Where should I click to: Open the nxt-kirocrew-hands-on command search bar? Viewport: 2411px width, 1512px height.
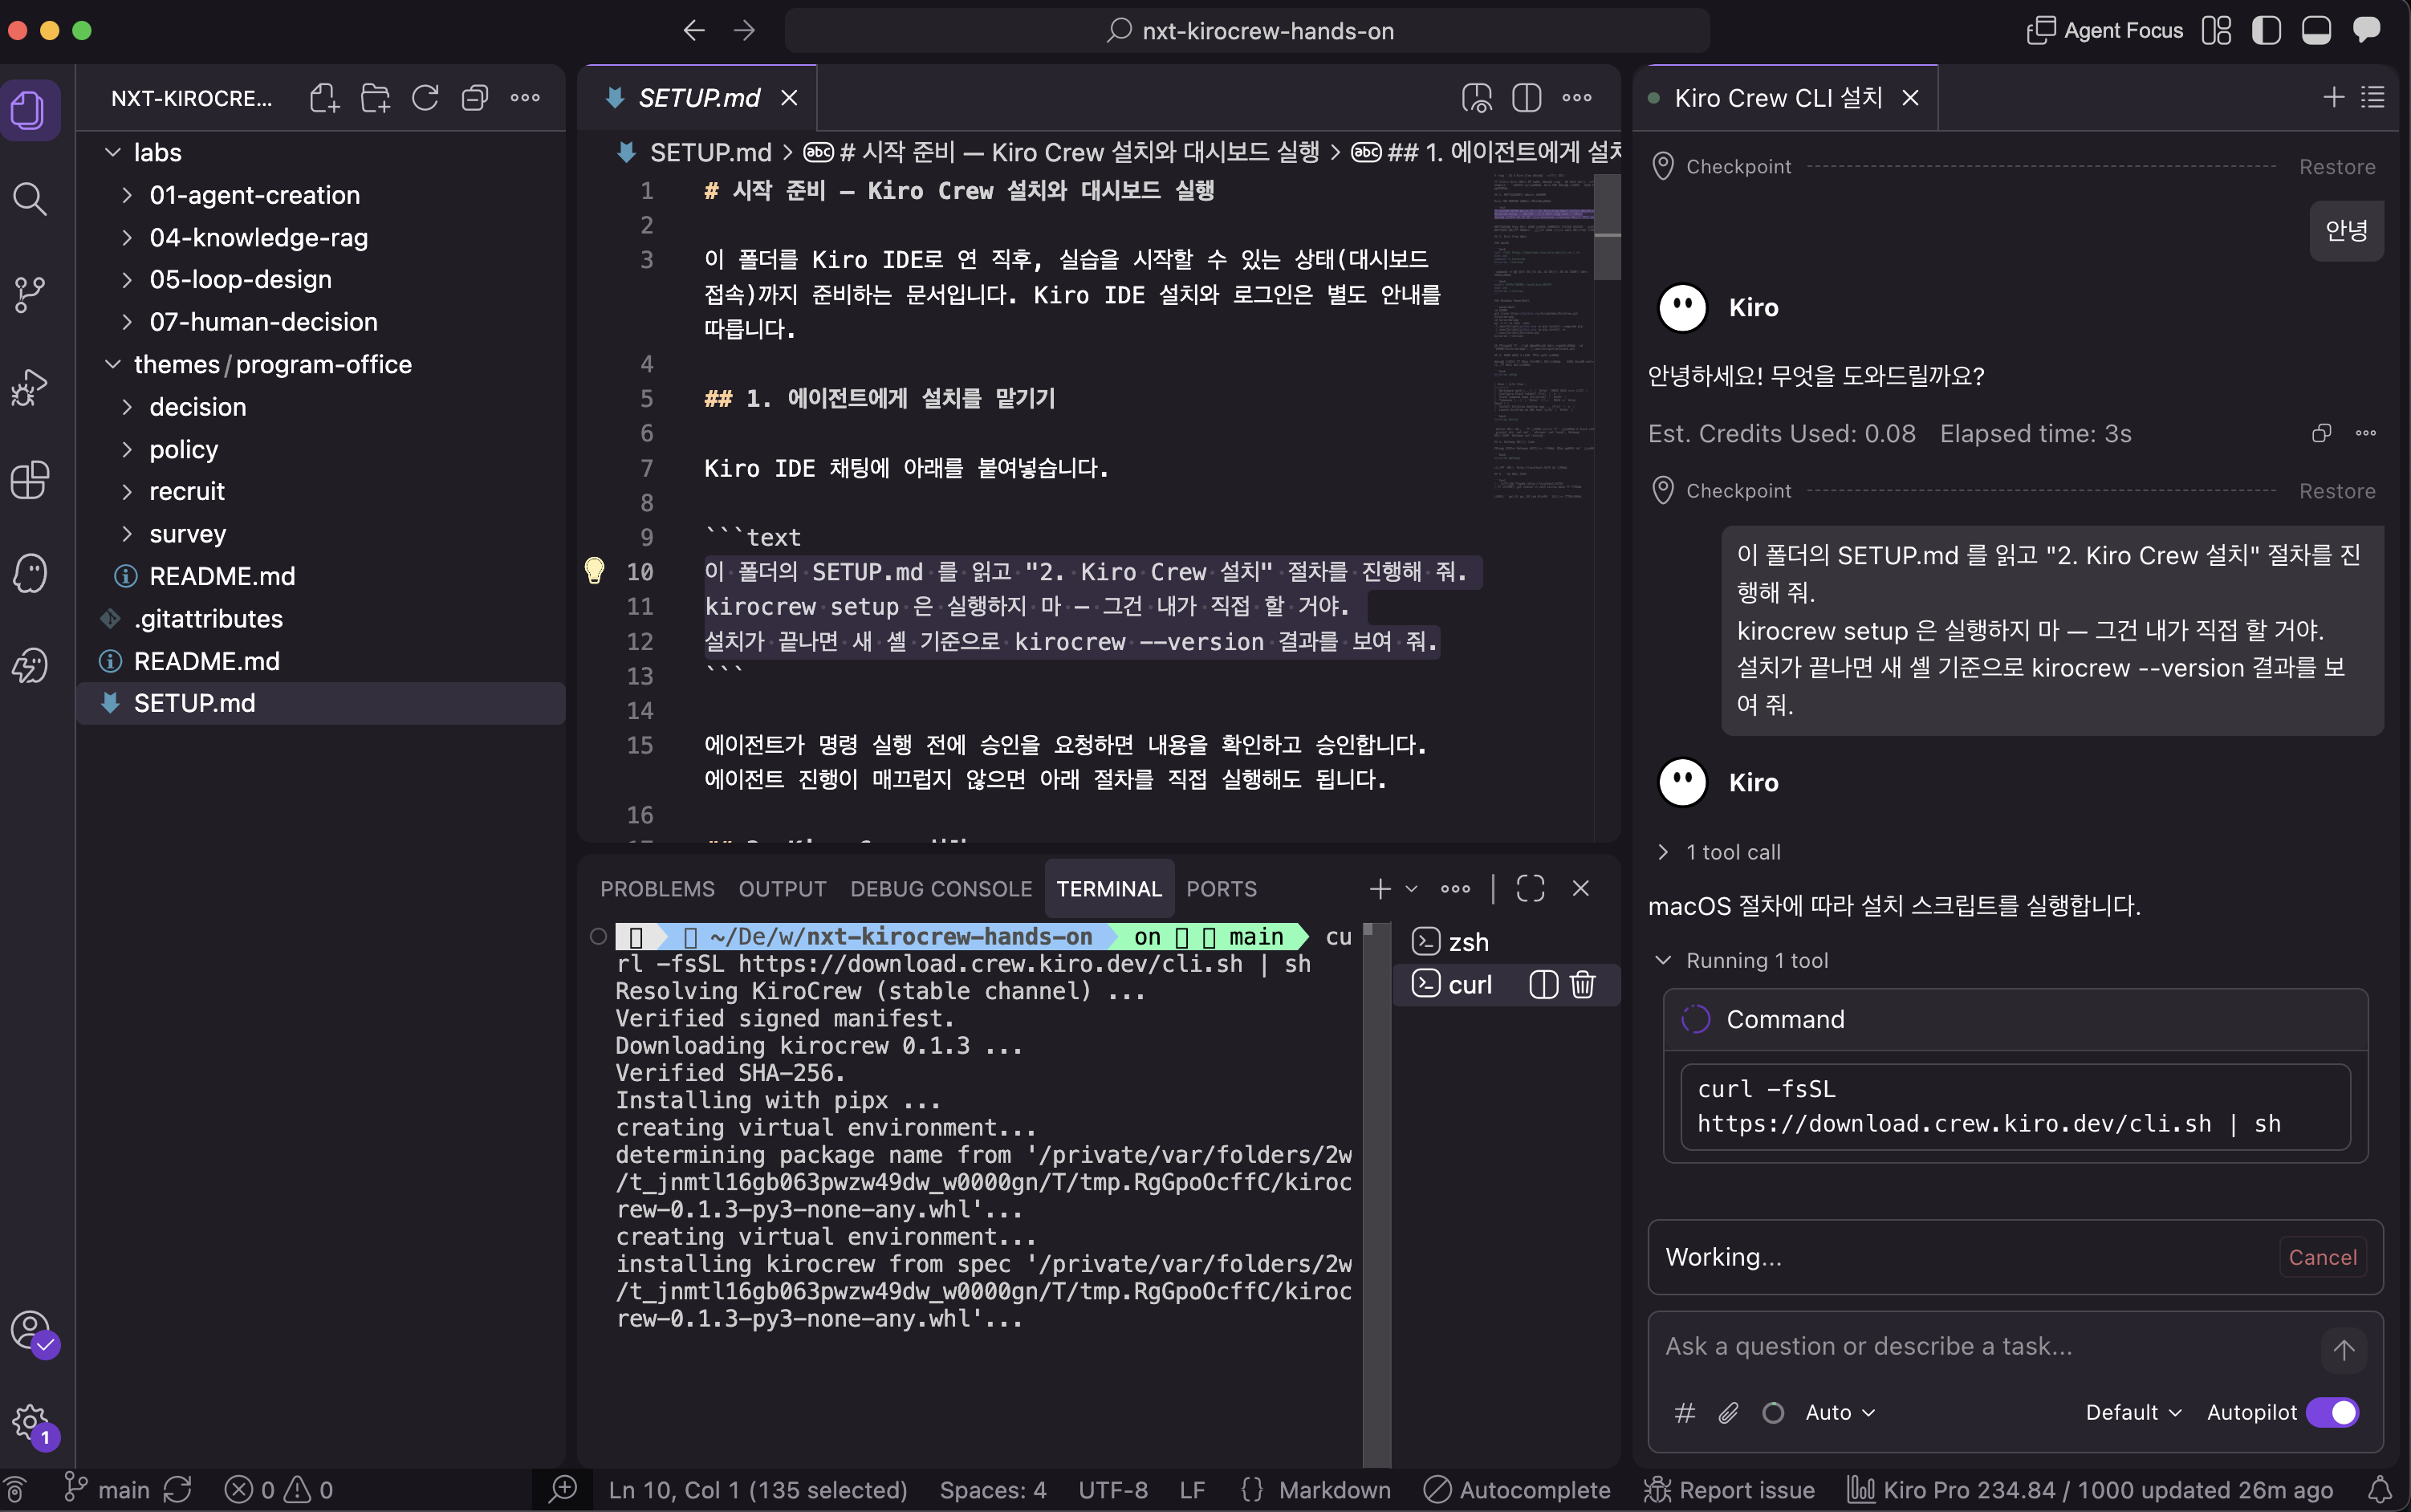pos(1247,31)
